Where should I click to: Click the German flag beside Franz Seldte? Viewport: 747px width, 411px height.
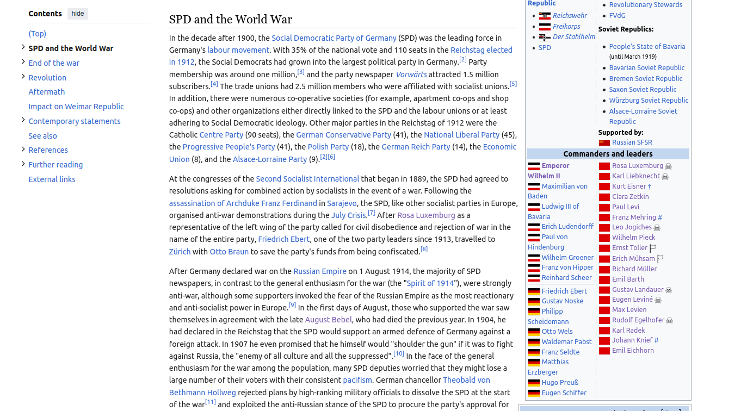pos(534,353)
